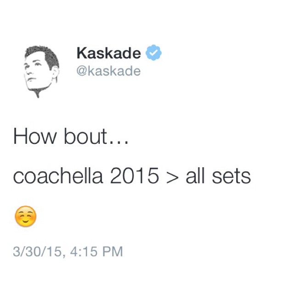The height and width of the screenshot is (294, 294).
Task: Click the word "How" in tweet
Action: coord(35,136)
